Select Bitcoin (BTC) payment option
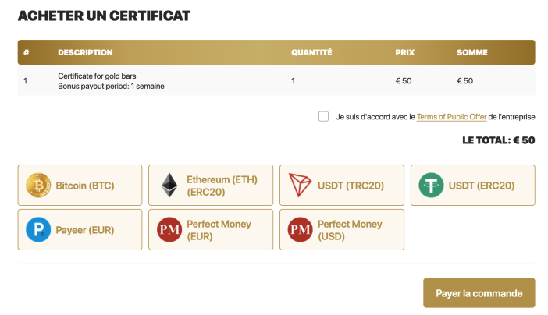Screen dimensions: 548x315 80,185
